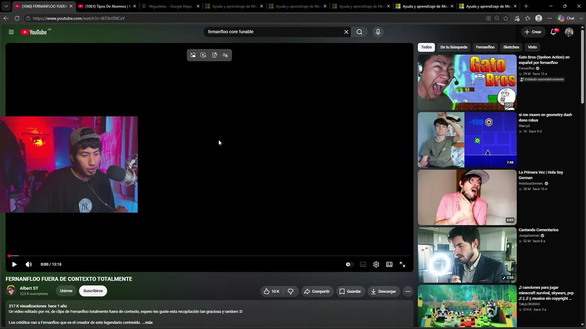Select the Sketches filter chip

pyautogui.click(x=511, y=47)
